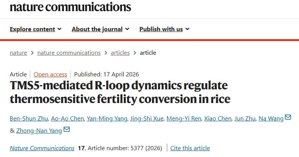Select the Cite this article link
The width and height of the screenshot is (299, 157).
tap(190, 148)
